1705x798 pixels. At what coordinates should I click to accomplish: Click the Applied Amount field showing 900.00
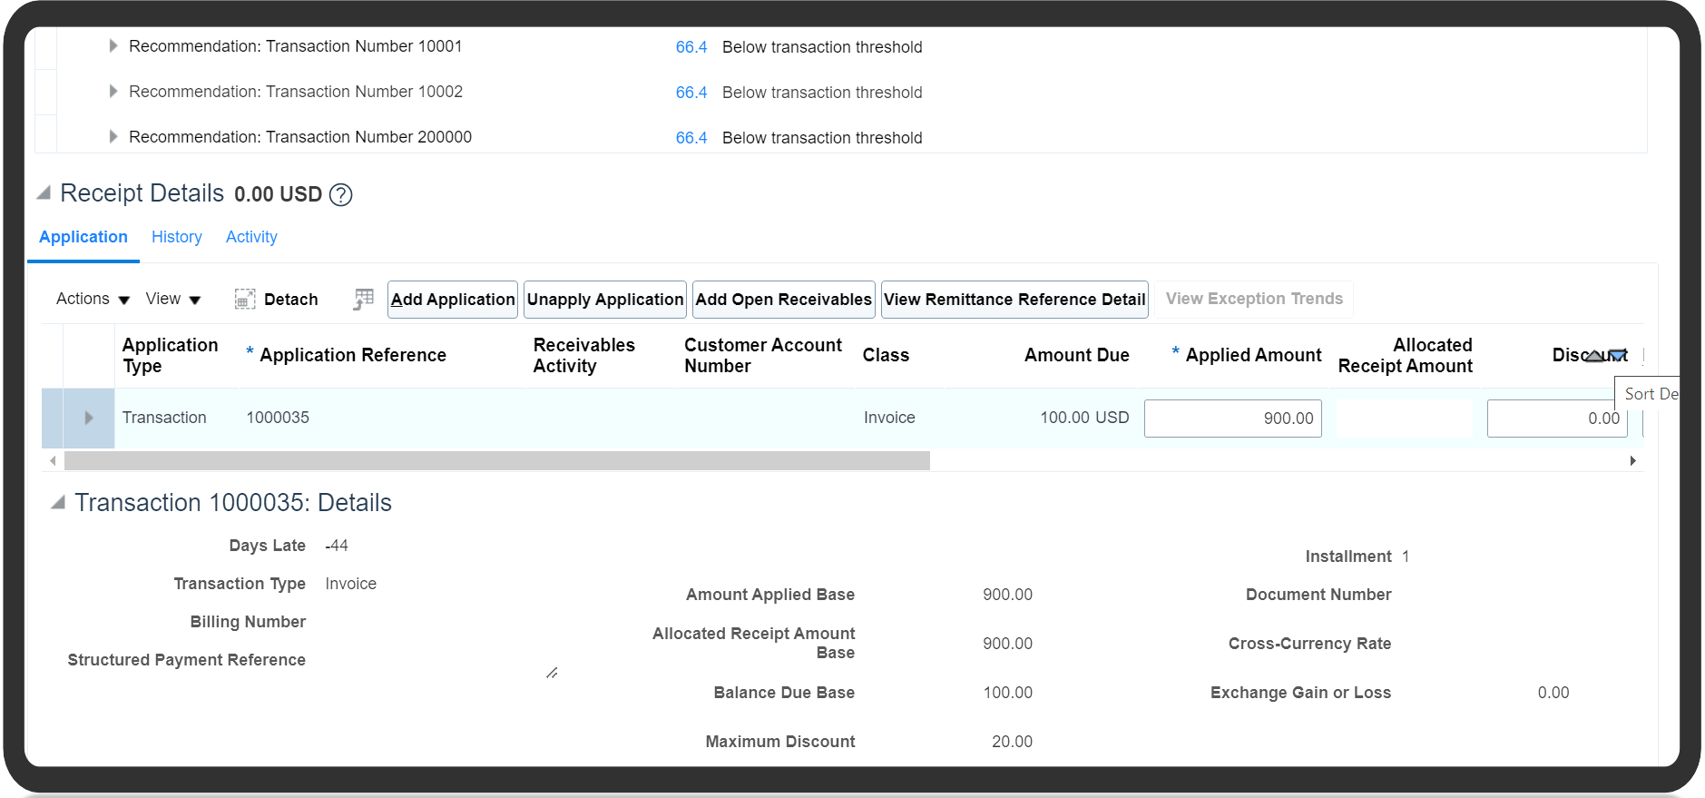1233,419
